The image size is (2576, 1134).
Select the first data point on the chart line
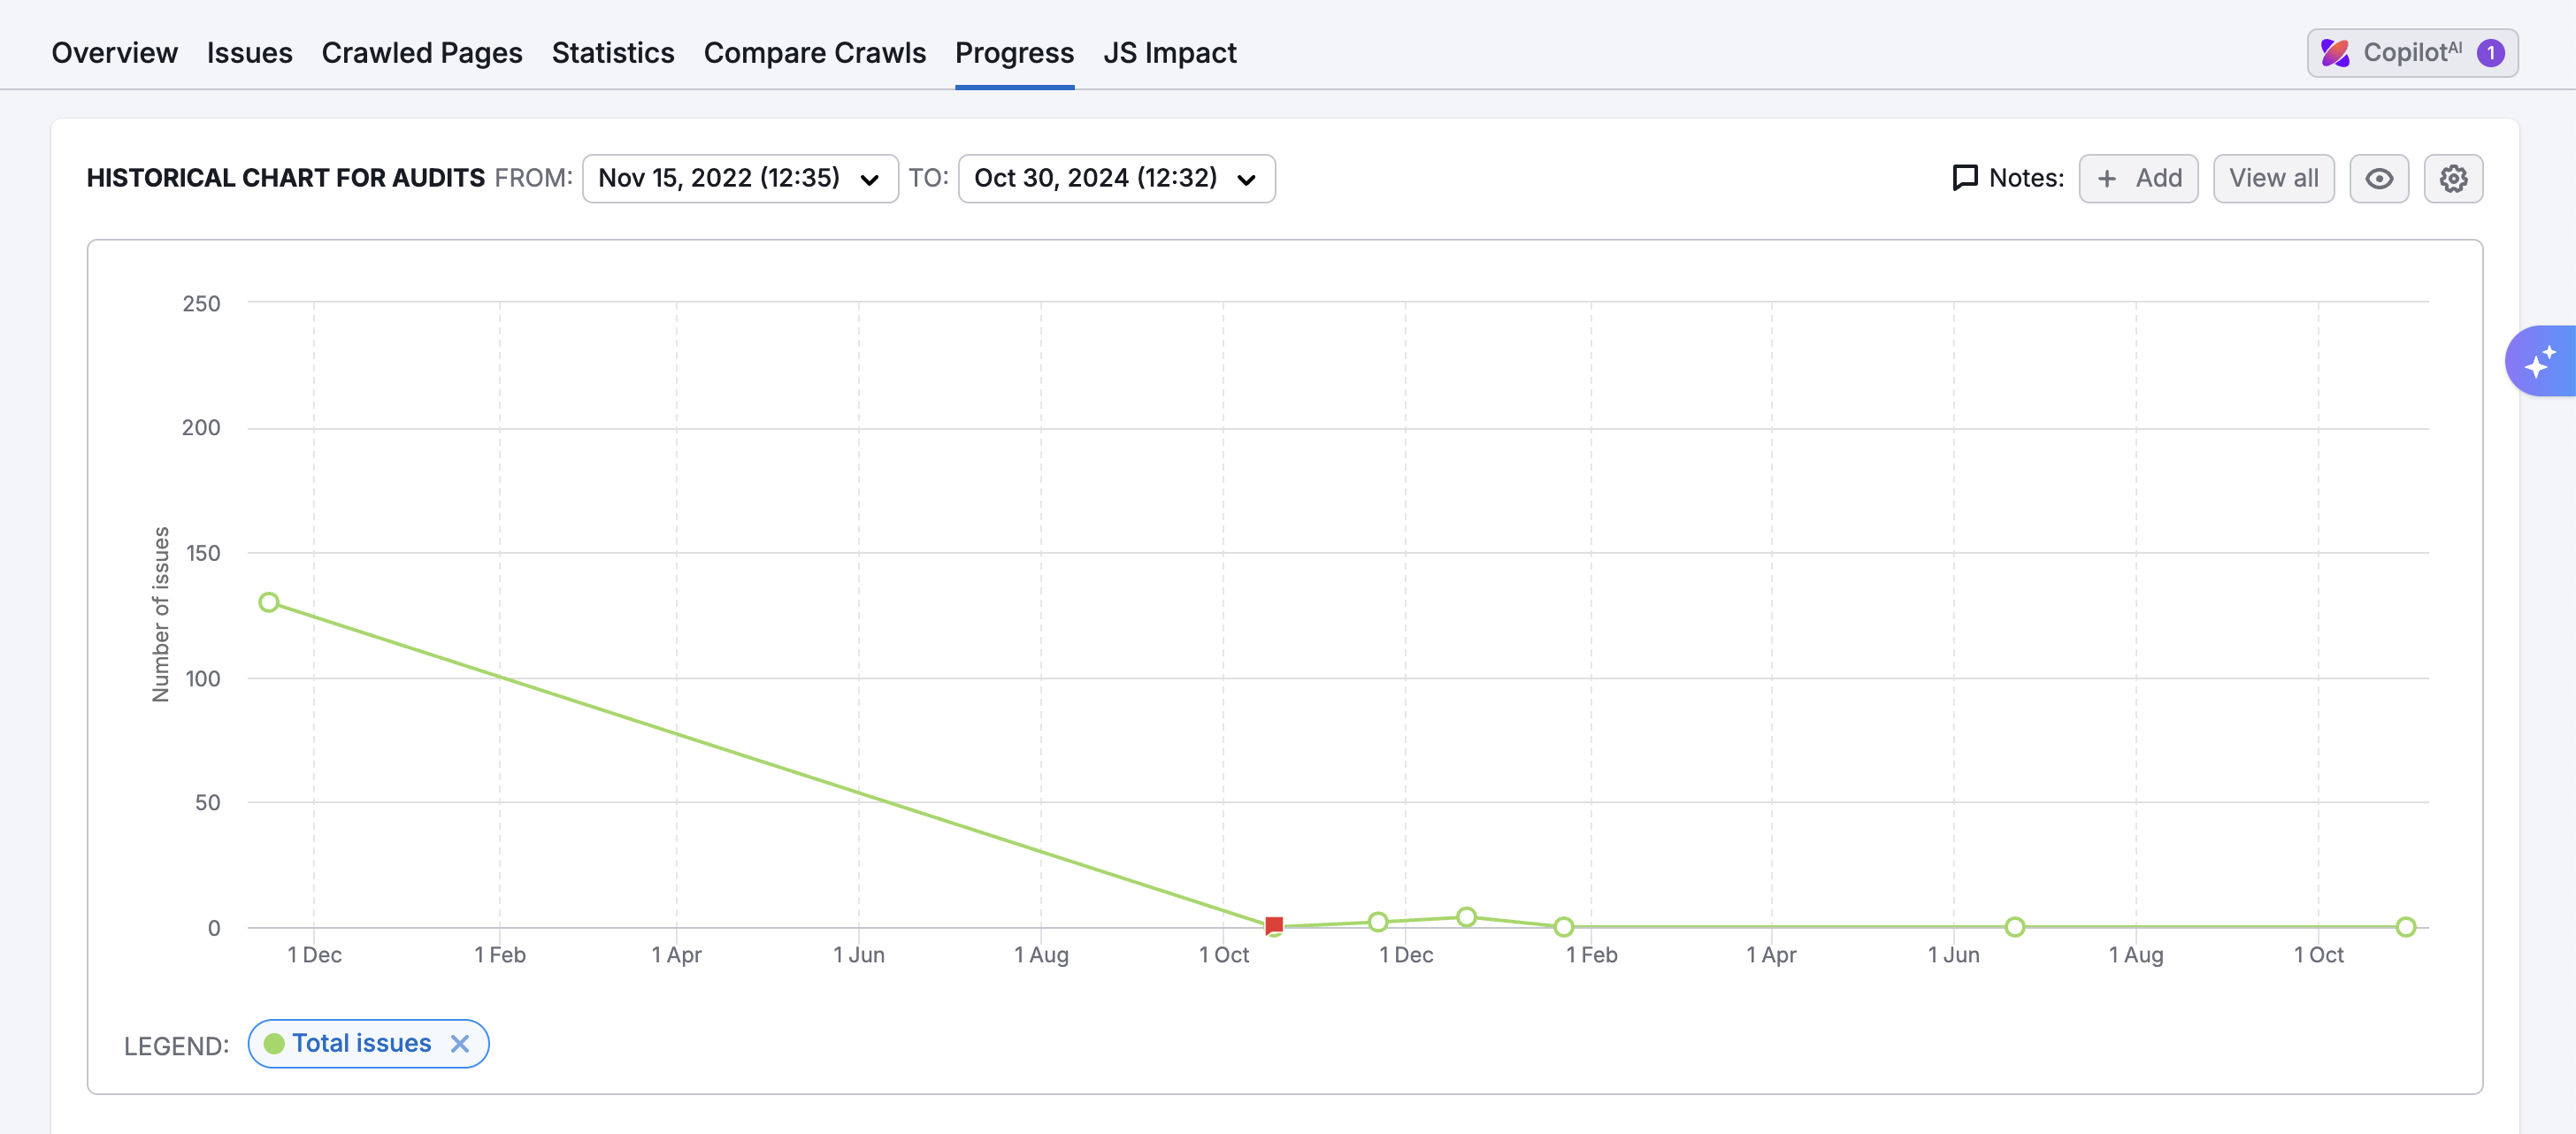[x=269, y=601]
